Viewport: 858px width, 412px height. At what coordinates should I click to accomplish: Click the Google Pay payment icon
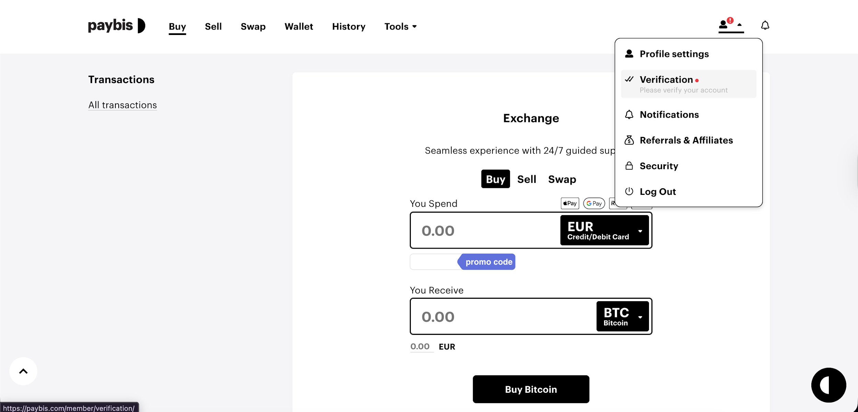pyautogui.click(x=594, y=203)
